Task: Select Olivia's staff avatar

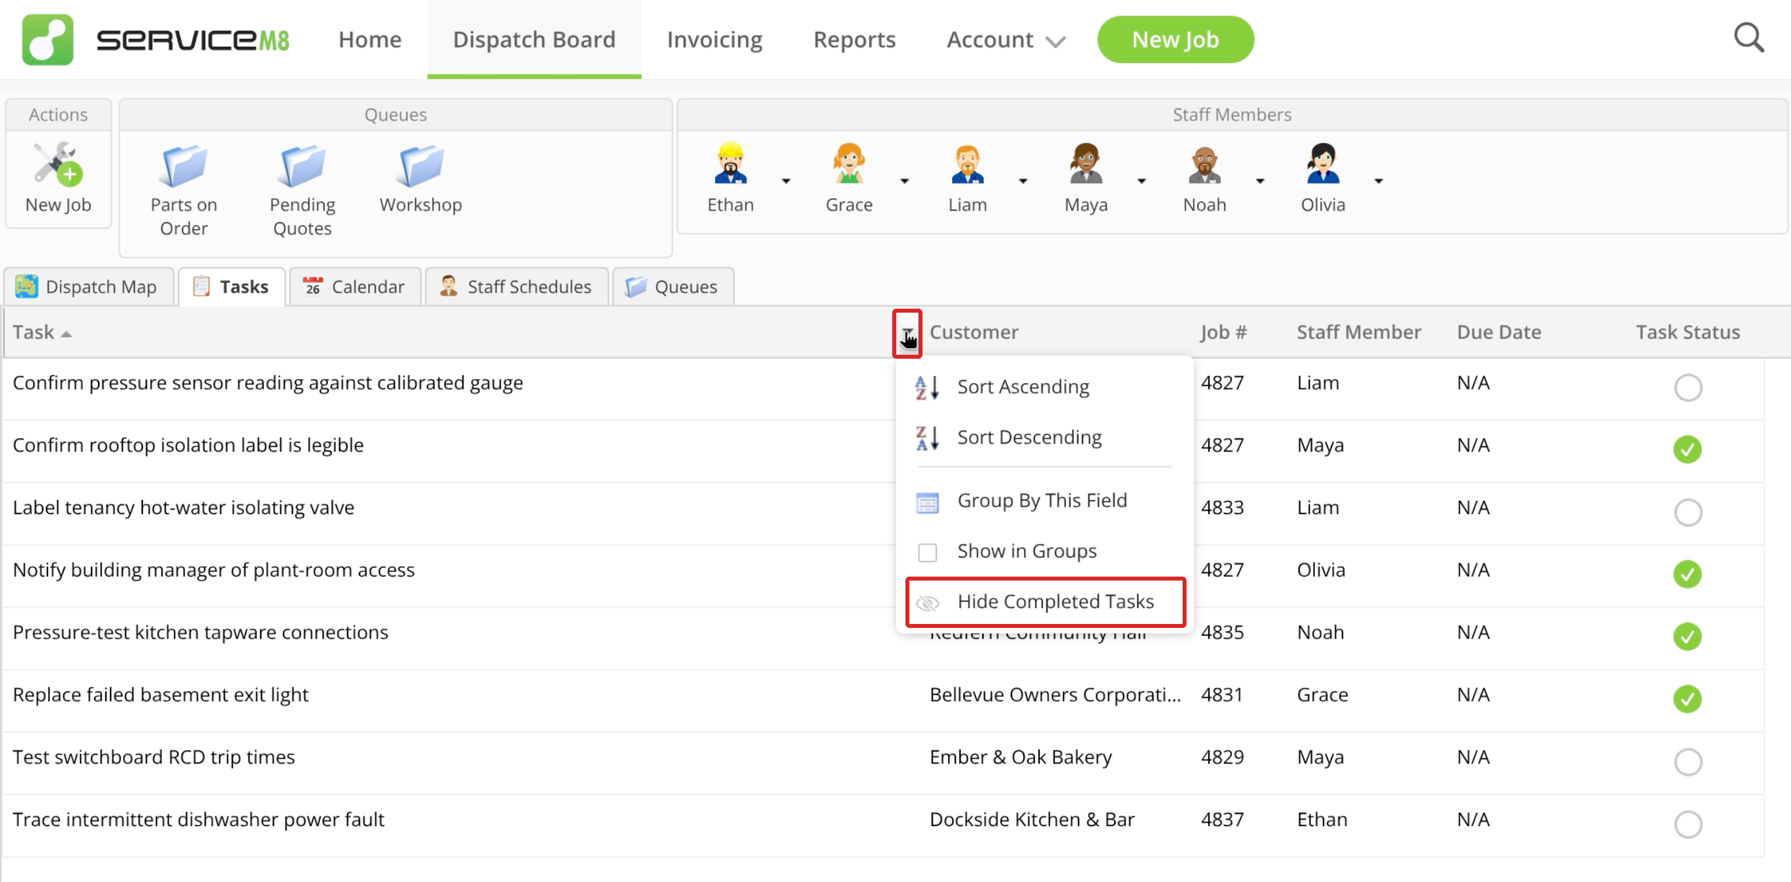Action: [x=1322, y=163]
